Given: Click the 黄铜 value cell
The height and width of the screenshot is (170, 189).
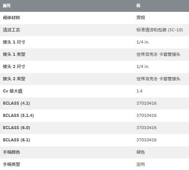Looking at the screenshot, I should coord(141,18).
